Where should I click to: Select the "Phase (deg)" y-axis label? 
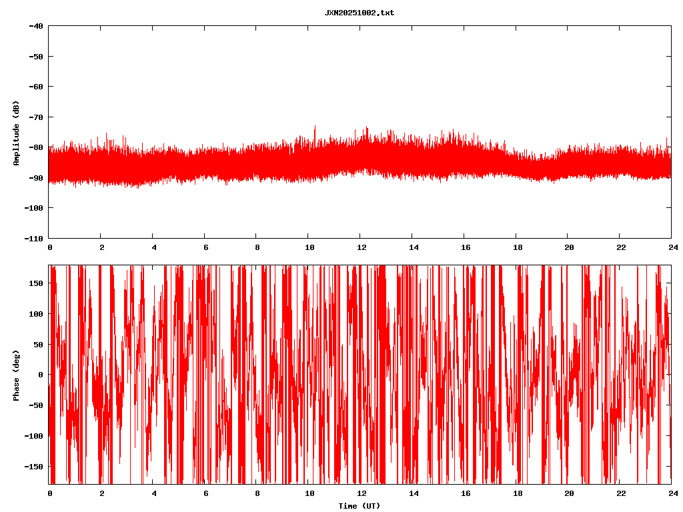tap(16, 375)
